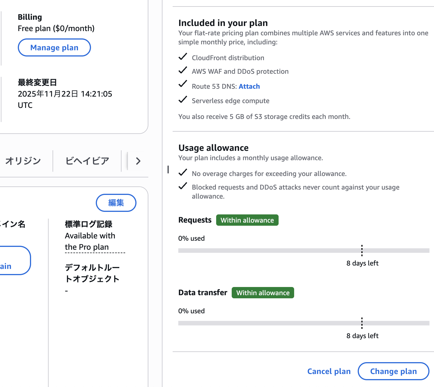Click the checkmark beside No overage charges
434x387 pixels.
183,173
